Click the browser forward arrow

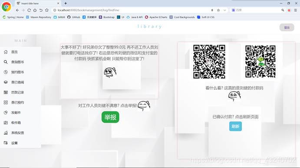click(x=23, y=10)
